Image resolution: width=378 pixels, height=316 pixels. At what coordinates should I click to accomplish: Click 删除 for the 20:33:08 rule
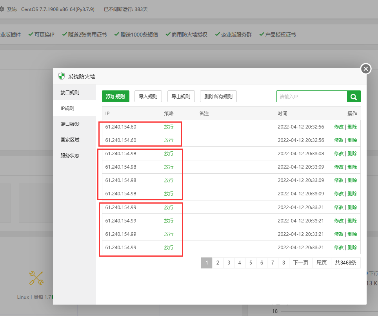coord(352,154)
